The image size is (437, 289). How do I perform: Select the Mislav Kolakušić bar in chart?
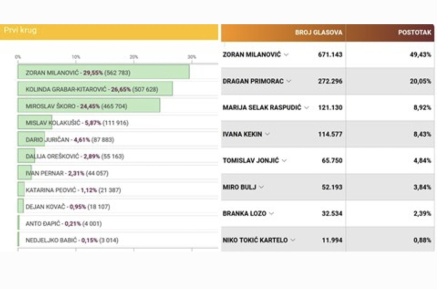point(35,123)
